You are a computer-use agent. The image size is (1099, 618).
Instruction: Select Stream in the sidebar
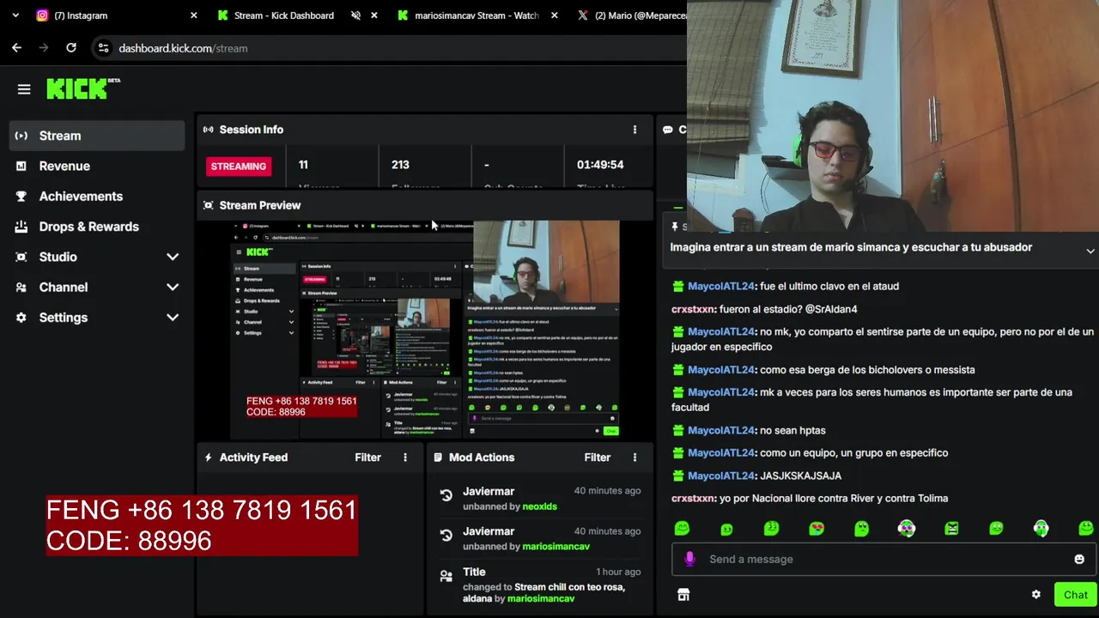click(x=97, y=136)
